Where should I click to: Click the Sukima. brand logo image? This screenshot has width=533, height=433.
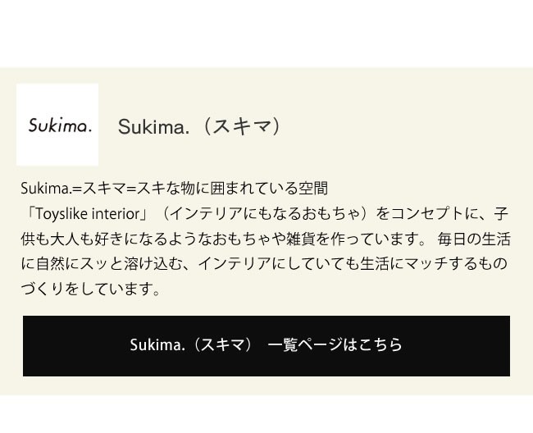click(x=57, y=125)
